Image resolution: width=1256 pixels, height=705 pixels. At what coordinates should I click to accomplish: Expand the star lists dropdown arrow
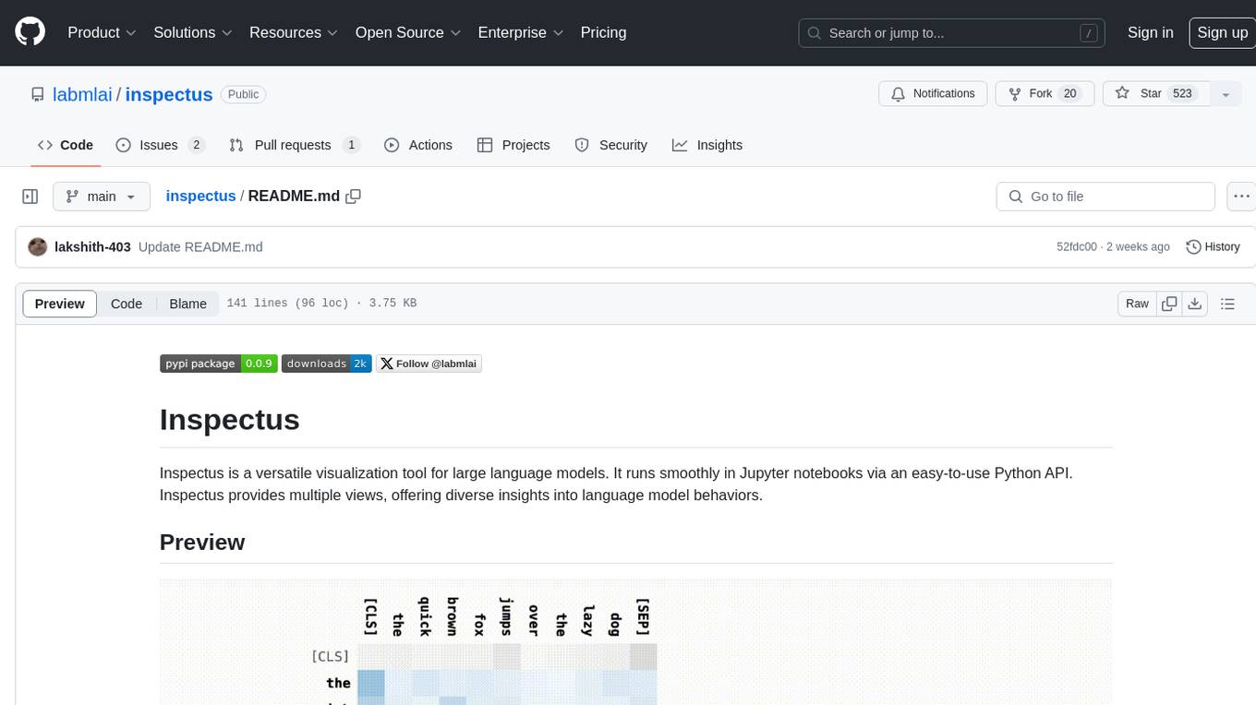1226,94
